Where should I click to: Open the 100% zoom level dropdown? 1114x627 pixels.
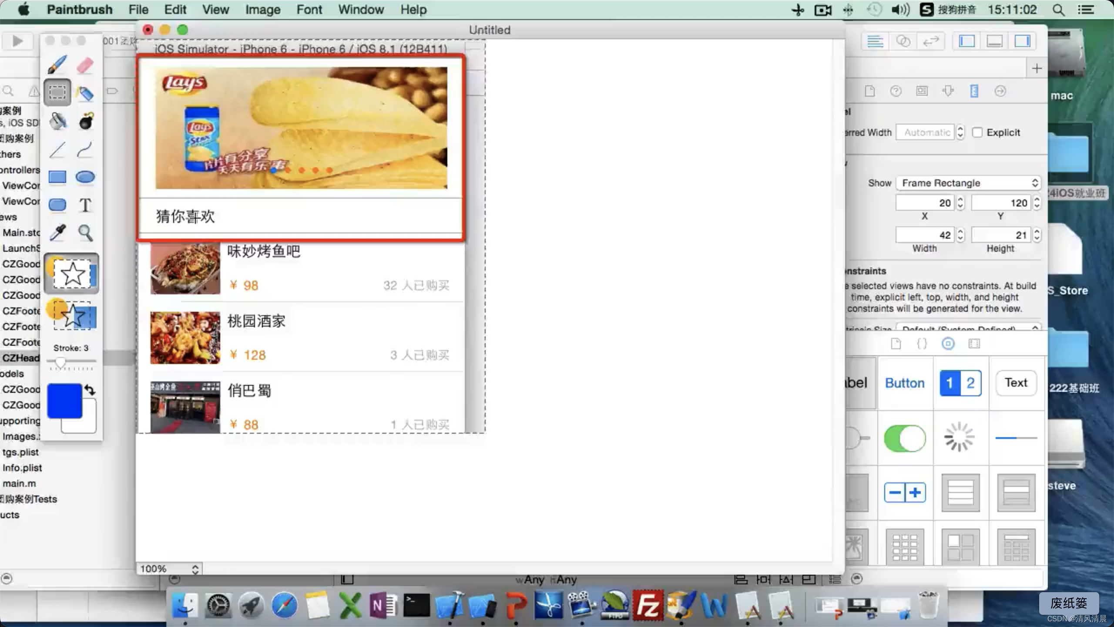(x=169, y=569)
